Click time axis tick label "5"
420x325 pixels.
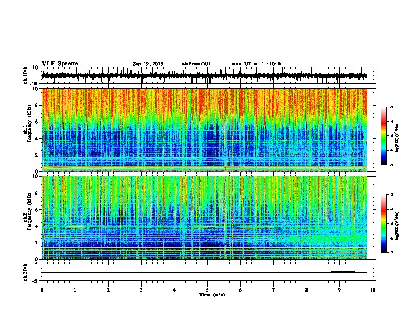coord(207,290)
